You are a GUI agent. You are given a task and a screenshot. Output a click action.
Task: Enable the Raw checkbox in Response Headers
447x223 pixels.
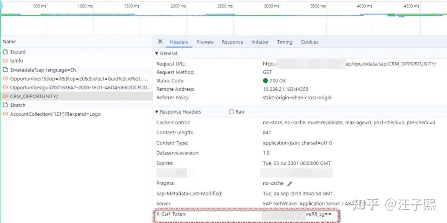(x=231, y=112)
